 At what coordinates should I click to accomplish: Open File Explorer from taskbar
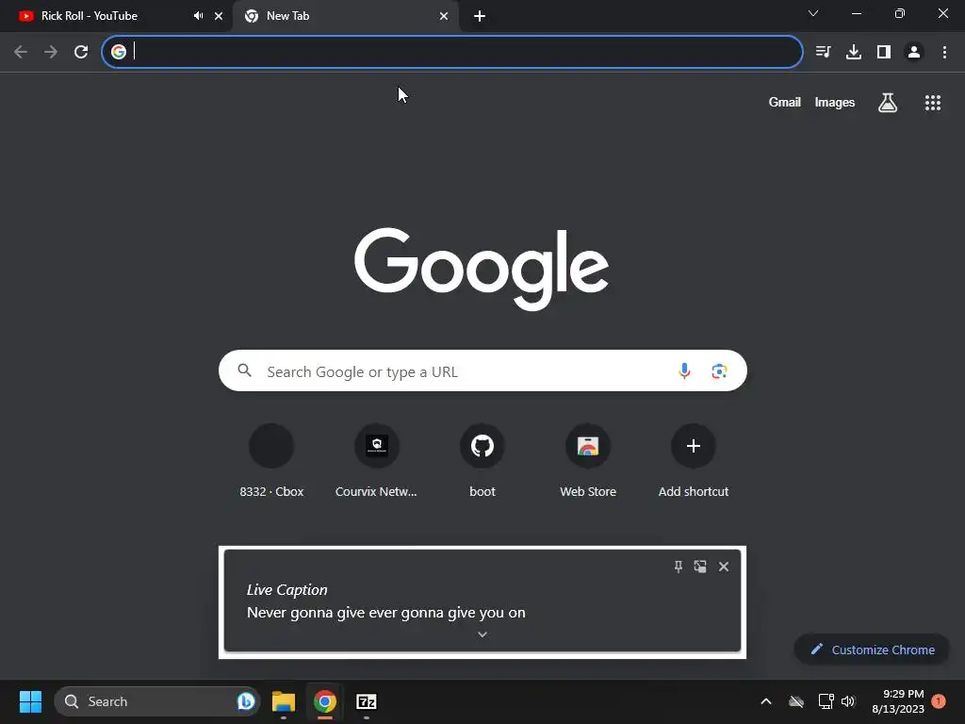tap(284, 701)
